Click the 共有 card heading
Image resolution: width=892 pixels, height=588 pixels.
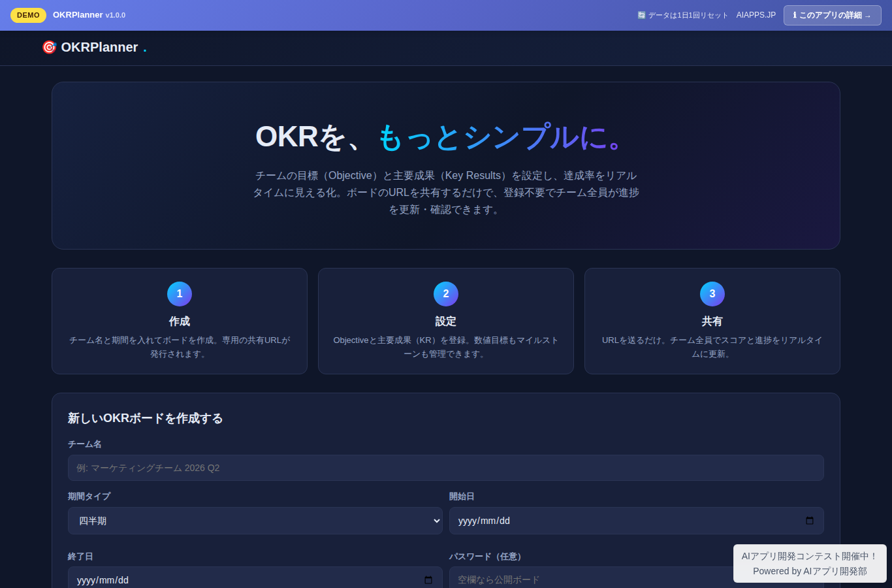point(712,321)
